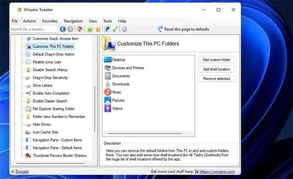The width and height of the screenshot is (293, 179).
Task: Maximize the Winaero Tweaker window
Action: tap(218, 10)
